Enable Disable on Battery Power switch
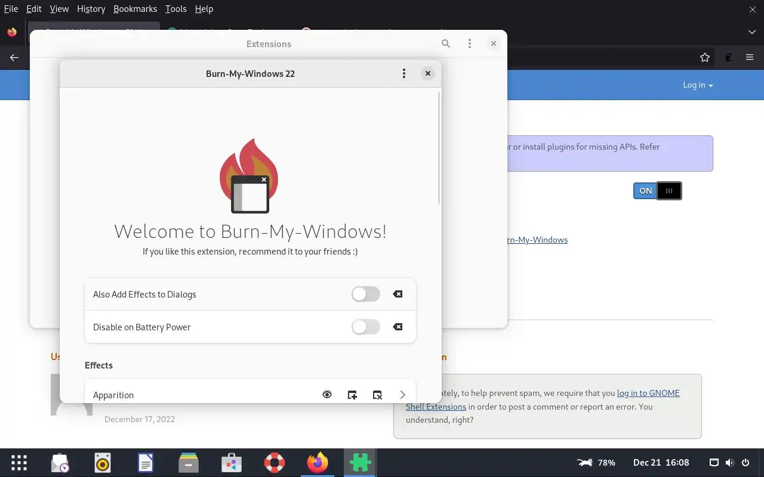 coord(366,327)
